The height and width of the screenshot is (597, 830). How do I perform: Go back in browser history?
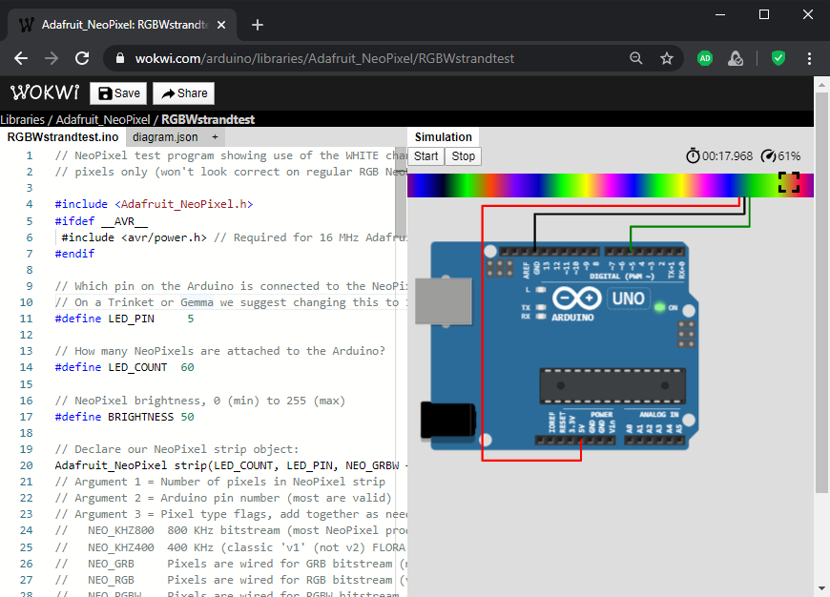coord(21,58)
